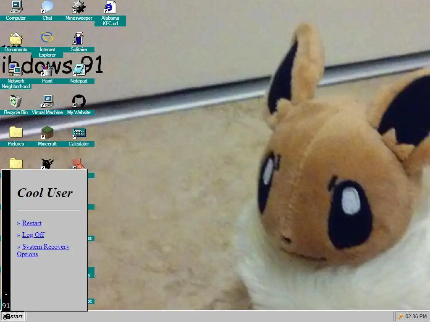This screenshot has width=430, height=322.
Task: Click the taskbar clock showing 02:36 PM
Action: tap(416, 317)
